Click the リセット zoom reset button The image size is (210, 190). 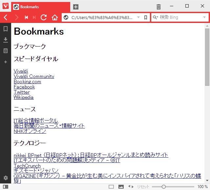[x=143, y=187]
